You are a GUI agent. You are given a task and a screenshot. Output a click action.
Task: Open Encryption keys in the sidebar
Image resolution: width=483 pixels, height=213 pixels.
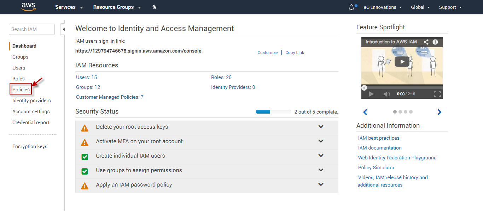30,146
